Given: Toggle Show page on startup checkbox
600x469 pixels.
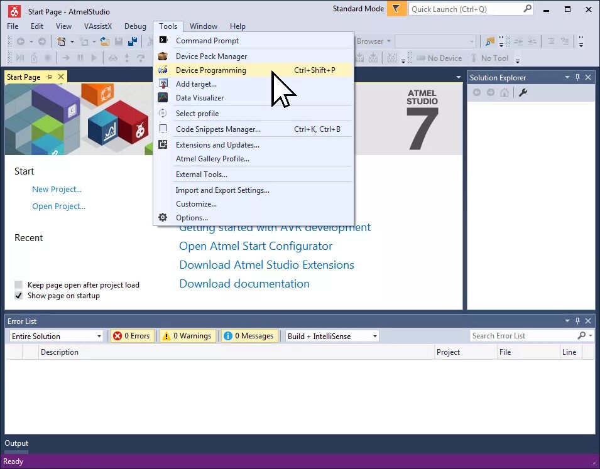Looking at the screenshot, I should (18, 295).
